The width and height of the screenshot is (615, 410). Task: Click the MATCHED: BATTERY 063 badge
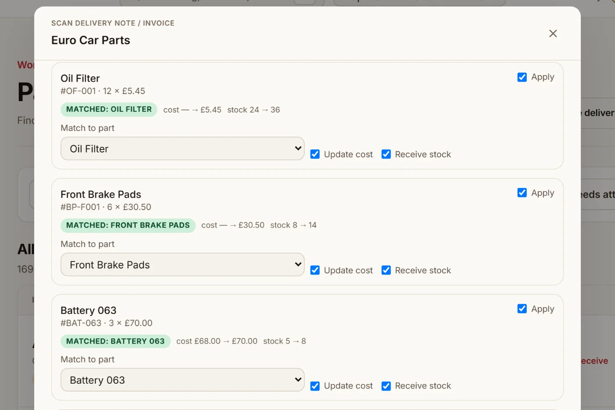116,341
